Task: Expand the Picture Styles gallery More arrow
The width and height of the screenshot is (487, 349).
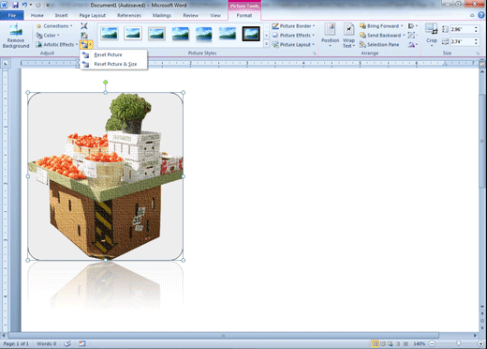Action: (266, 45)
